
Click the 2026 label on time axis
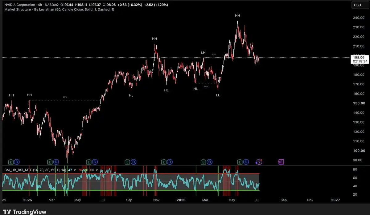click(x=181, y=200)
